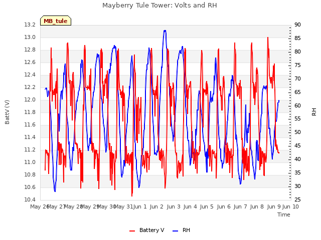Viewport: 321px width, 240px height.
Task: Click the 12.0 left axis tick
Action: 30,100
